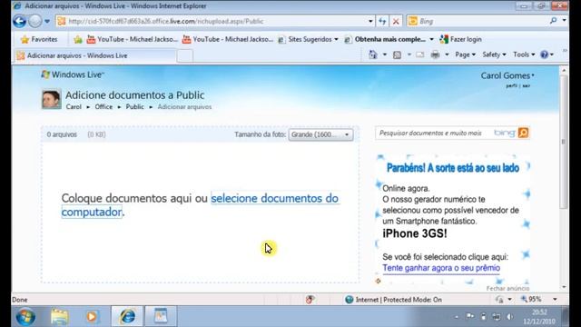The image size is (581, 327).
Task: Click Tente ganhar agora o seu prêmio link
Action: click(441, 268)
